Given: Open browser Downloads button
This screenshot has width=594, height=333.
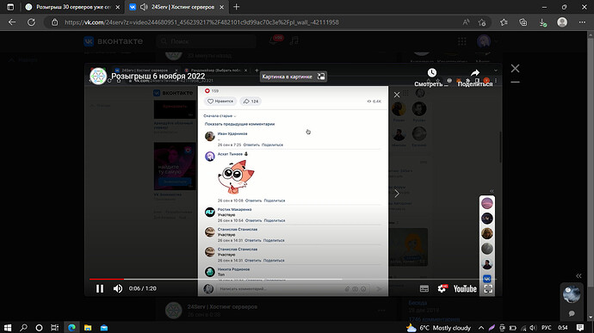Looking at the screenshot, I should (542, 22).
